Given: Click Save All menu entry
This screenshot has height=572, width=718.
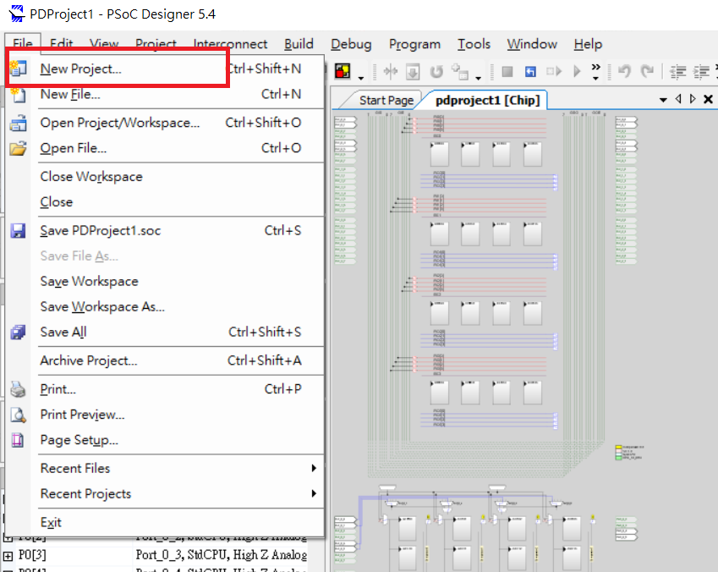Looking at the screenshot, I should click(165, 332).
